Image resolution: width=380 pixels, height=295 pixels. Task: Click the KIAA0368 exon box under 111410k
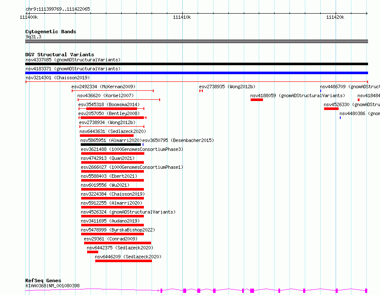pyautogui.click(x=185, y=290)
